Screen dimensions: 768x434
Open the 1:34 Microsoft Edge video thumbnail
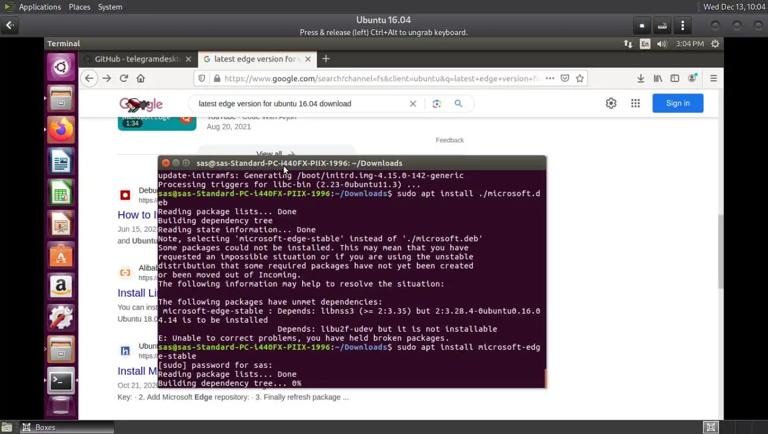(157, 123)
